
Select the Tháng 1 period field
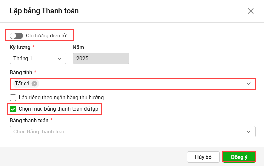coord(31,59)
